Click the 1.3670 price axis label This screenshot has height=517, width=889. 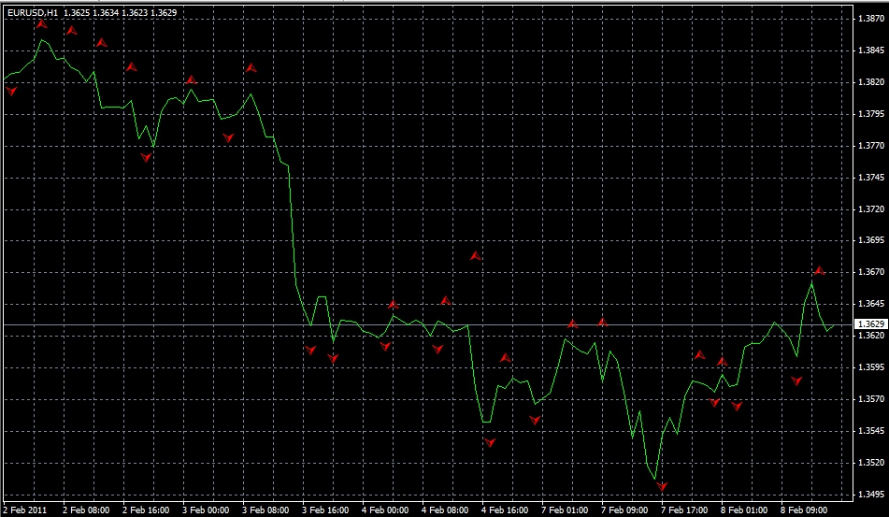(x=869, y=273)
